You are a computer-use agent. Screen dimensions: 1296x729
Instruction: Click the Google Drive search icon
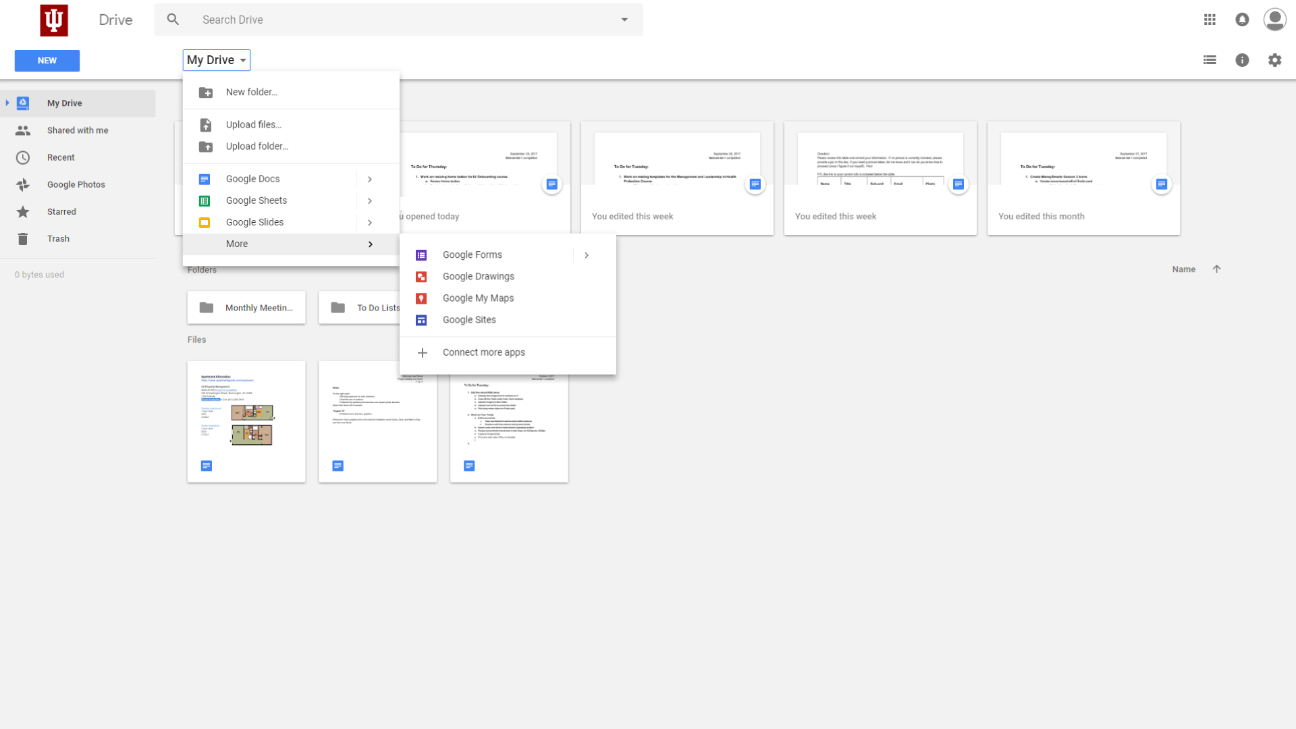173,20
